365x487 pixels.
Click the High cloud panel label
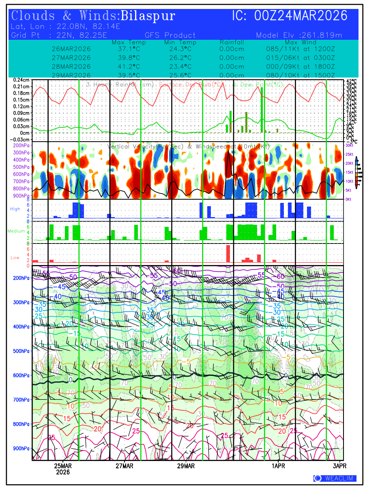point(15,209)
